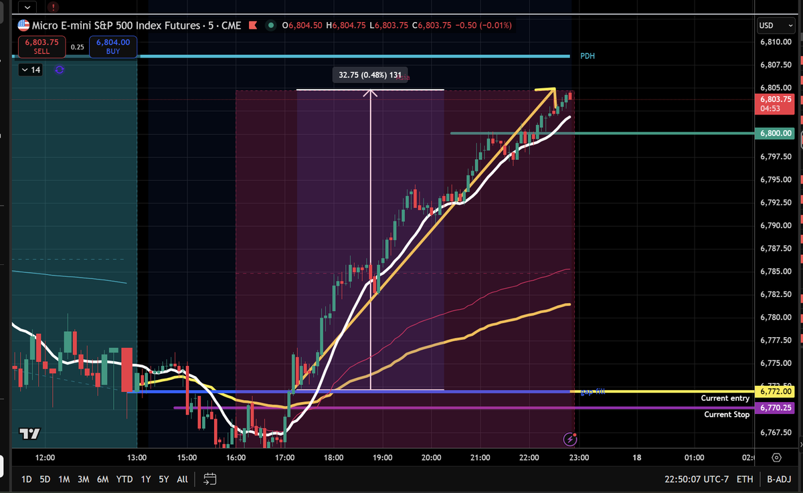
Task: Select the YTD time range
Action: pyautogui.click(x=124, y=479)
